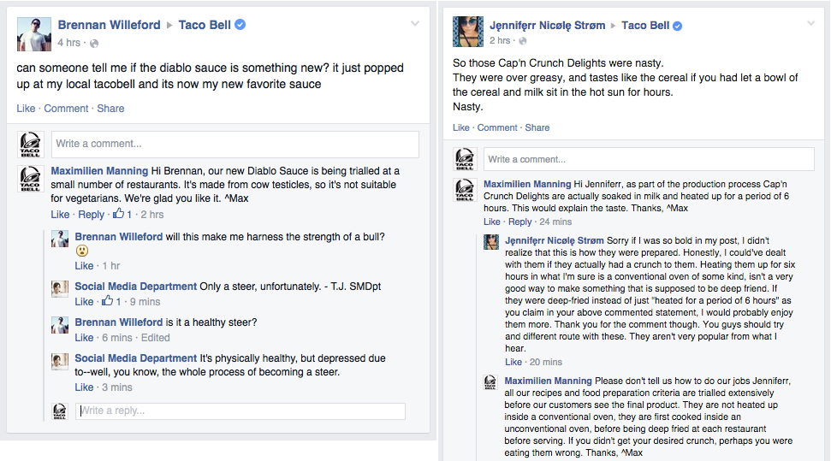Focus "Write a comment" field under Brennan's post
This screenshot has width=831, height=461.
pyautogui.click(x=234, y=144)
